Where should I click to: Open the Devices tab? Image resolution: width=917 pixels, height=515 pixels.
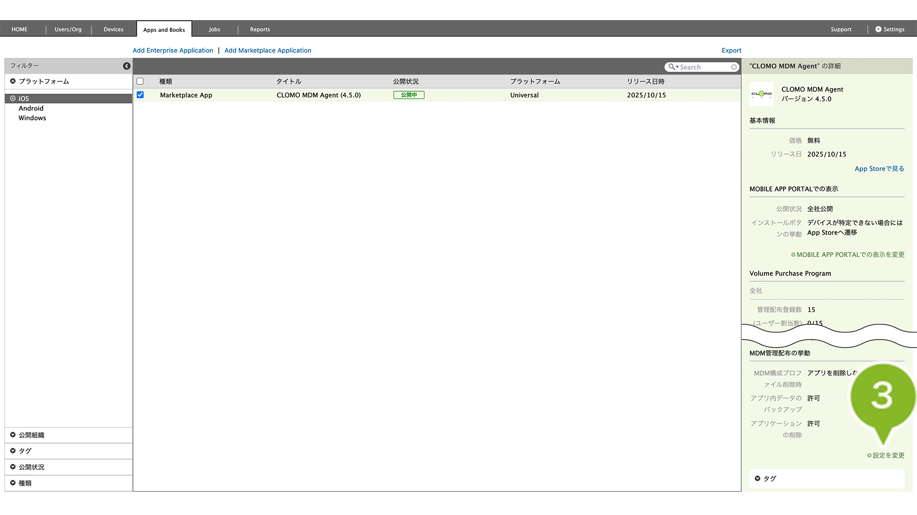coord(113,29)
